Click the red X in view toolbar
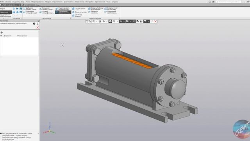 (x=155, y=22)
